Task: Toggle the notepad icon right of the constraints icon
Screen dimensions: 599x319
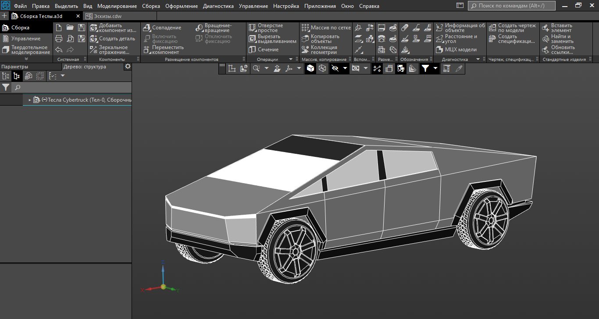Action: 389,68
